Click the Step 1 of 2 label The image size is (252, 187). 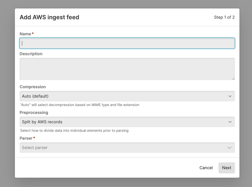pyautogui.click(x=224, y=17)
